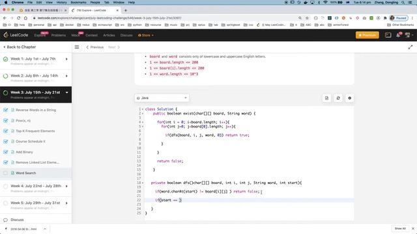This screenshot has height=234, width=417.
Task: Switch to the first browser tab
Action: [42, 10]
